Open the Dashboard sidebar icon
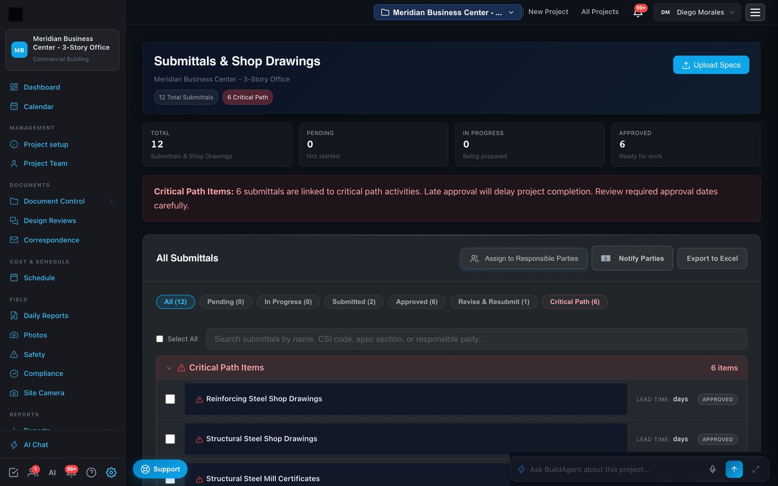Screen dimensions: 778x486 (x=14, y=87)
